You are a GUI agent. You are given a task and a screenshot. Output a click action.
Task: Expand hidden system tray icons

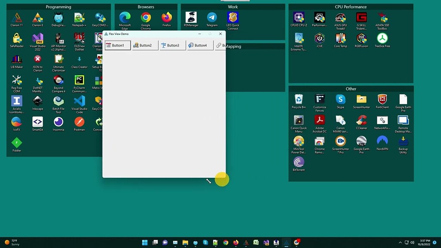400,242
